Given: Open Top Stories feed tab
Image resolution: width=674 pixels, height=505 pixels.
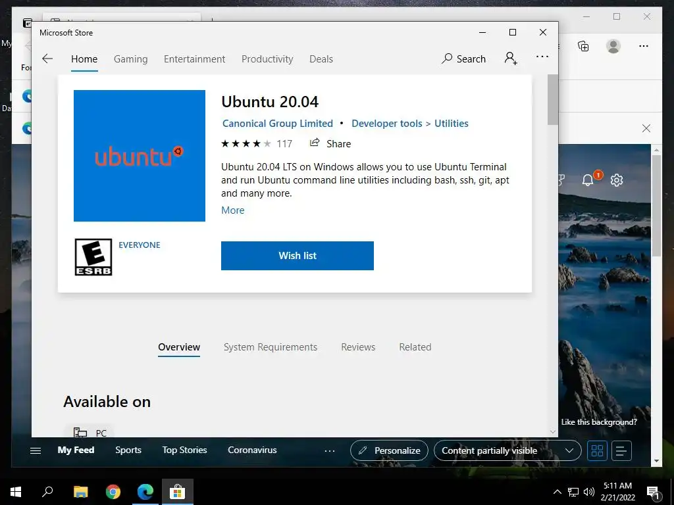Looking at the screenshot, I should pos(184,450).
